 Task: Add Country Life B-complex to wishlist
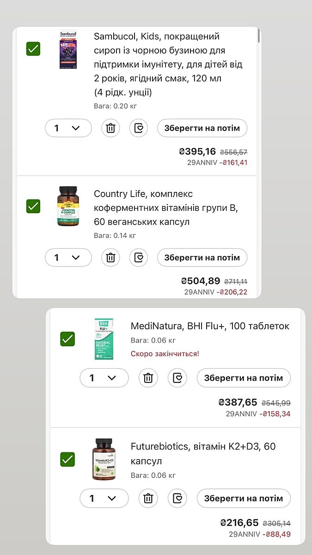click(138, 258)
